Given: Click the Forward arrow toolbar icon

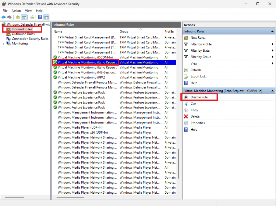Looking at the screenshot, I should [x=9, y=17].
